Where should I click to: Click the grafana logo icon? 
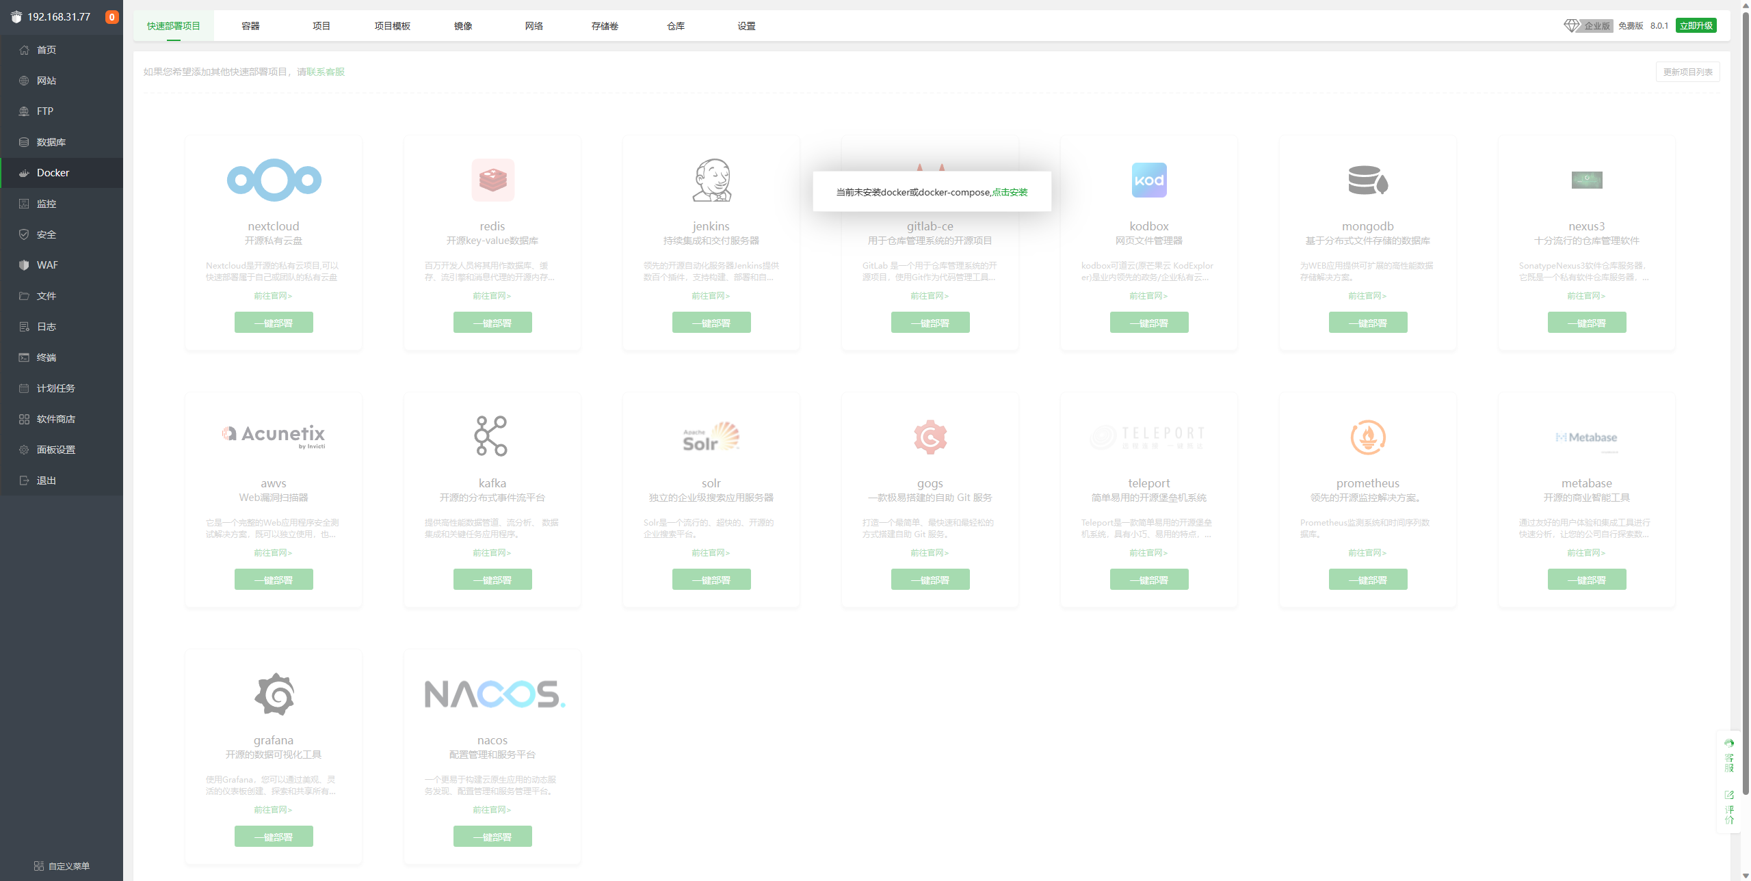pyautogui.click(x=274, y=694)
